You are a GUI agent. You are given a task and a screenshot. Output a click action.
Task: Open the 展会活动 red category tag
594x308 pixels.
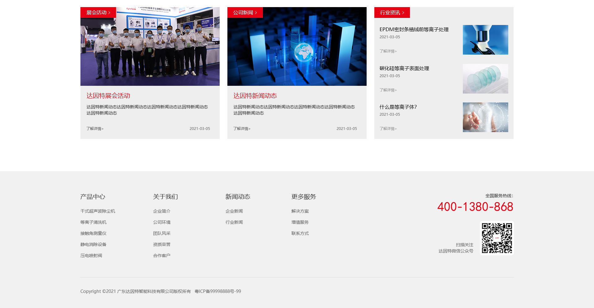[98, 13]
